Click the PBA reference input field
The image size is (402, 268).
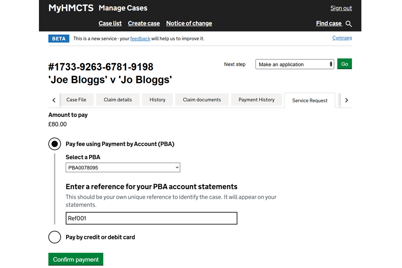tap(152, 218)
